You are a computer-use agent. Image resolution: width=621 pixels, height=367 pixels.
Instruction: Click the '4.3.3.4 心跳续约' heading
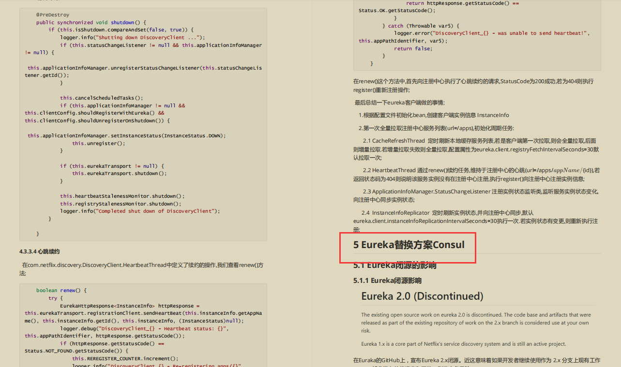point(40,251)
